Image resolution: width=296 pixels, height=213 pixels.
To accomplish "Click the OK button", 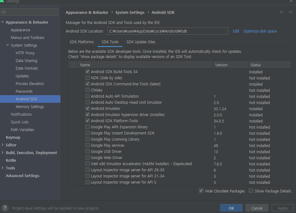I will 231,208.
